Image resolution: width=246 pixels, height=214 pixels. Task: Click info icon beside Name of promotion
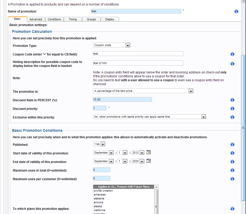(236, 11)
